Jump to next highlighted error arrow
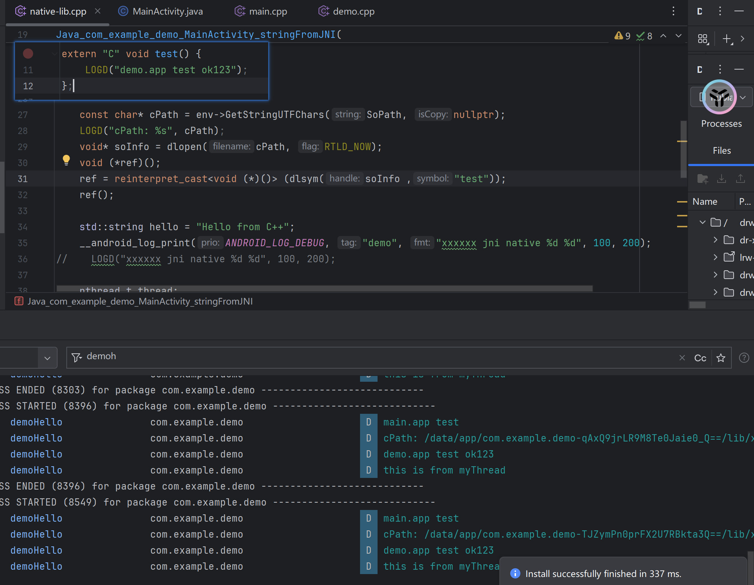The width and height of the screenshot is (754, 585). click(x=678, y=36)
